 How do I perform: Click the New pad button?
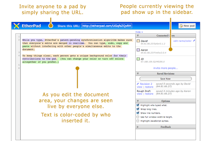(187, 26)
